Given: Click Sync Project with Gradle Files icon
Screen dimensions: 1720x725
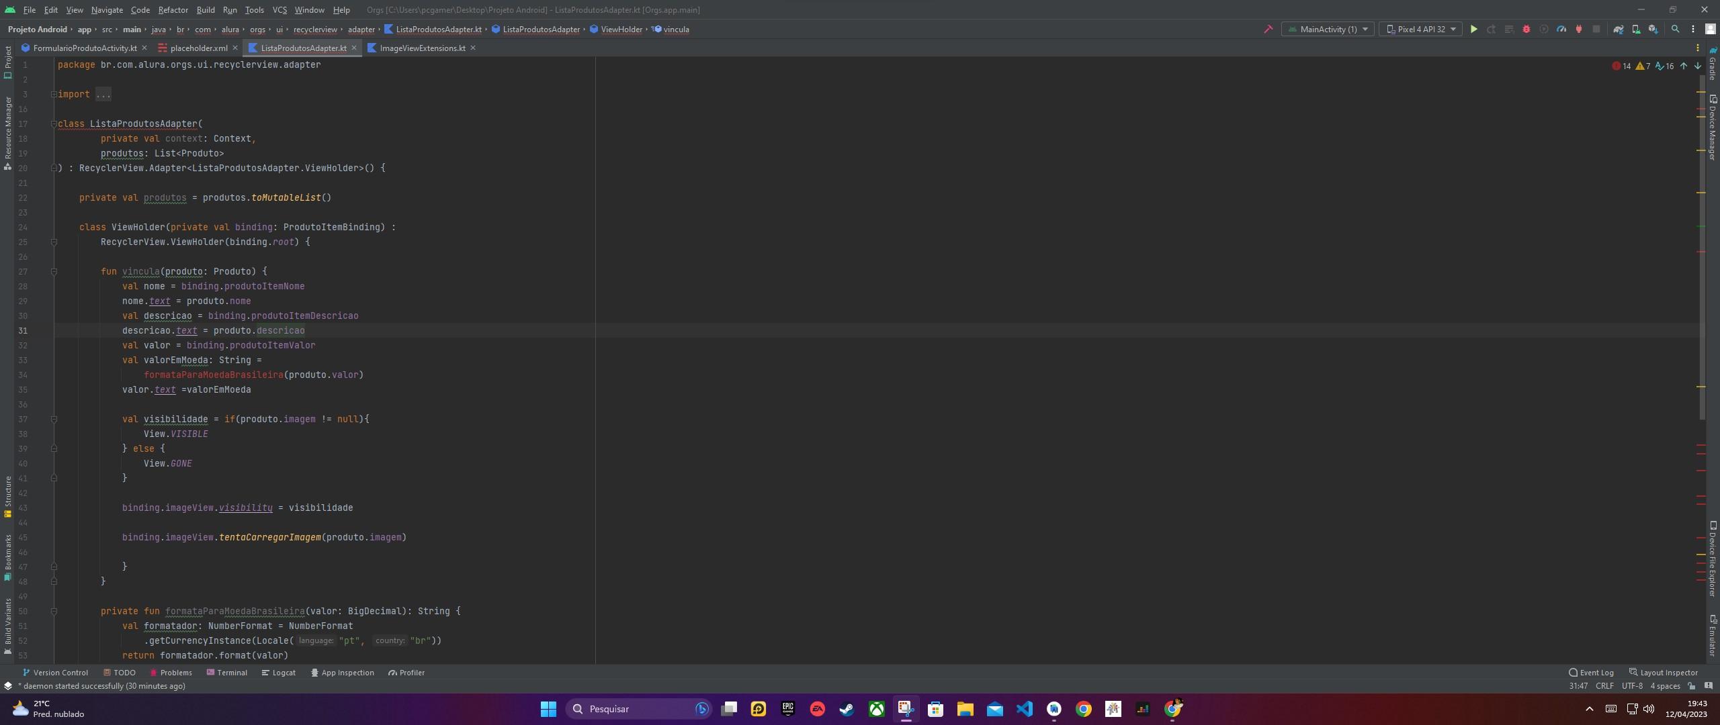Looking at the screenshot, I should [1618, 30].
